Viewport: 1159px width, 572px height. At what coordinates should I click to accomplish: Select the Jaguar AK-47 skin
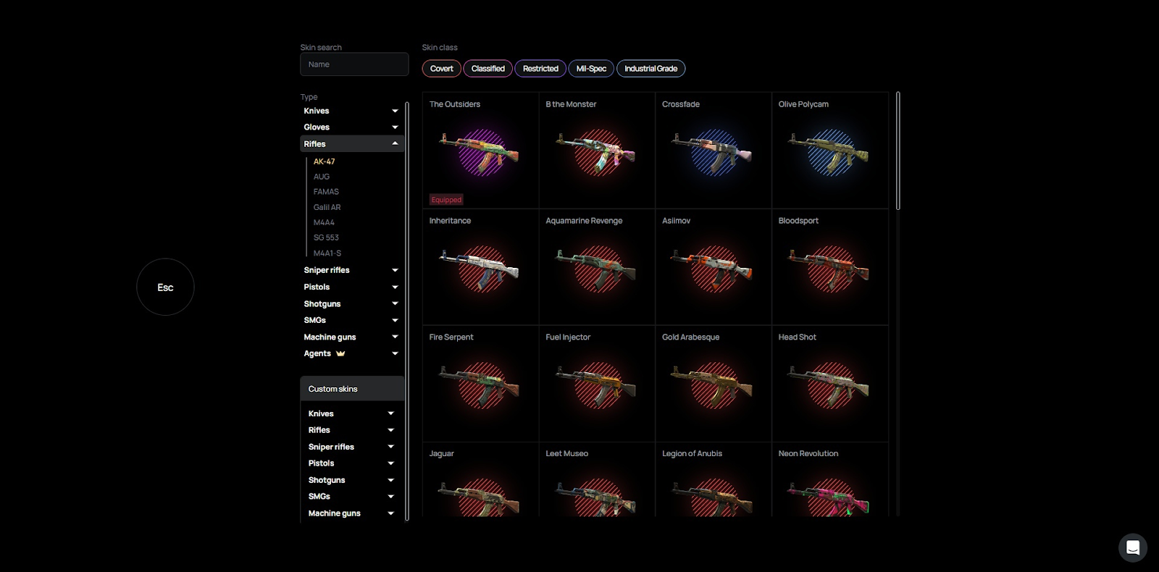(x=480, y=480)
